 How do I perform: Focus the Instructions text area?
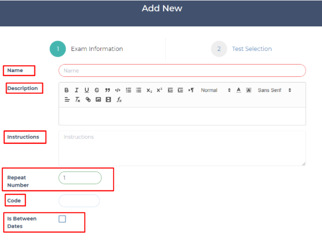(182, 148)
